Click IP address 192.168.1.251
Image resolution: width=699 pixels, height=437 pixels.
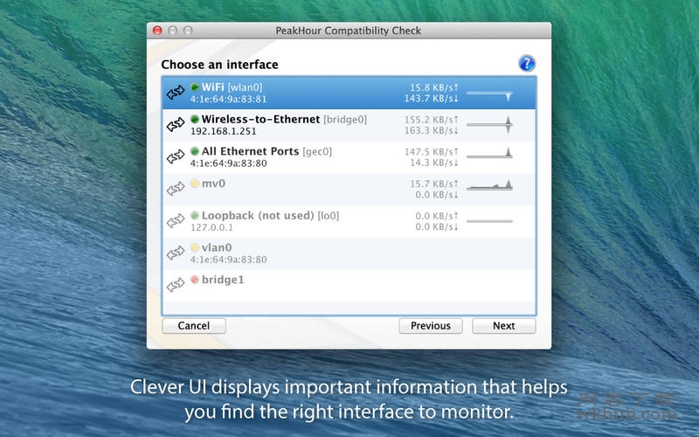click(224, 131)
